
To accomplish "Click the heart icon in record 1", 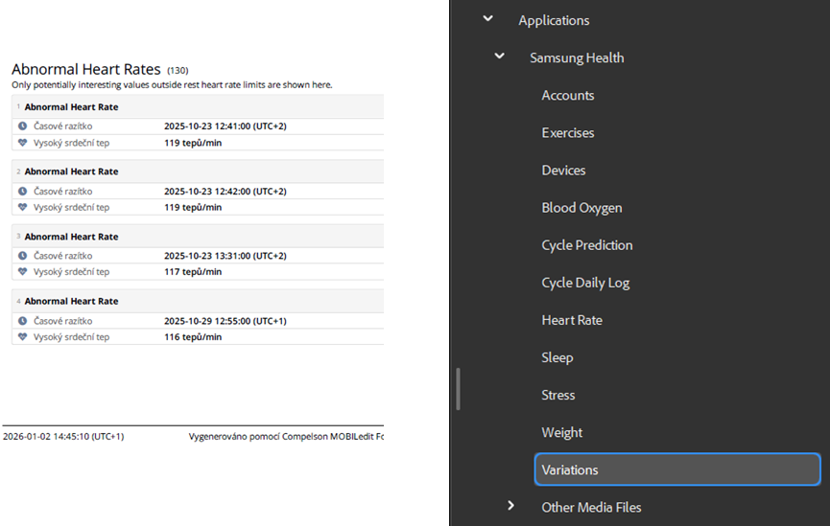I will [x=22, y=143].
